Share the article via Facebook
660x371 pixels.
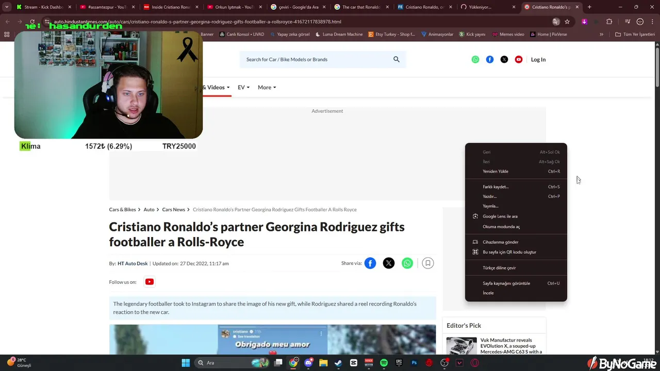[x=370, y=263]
